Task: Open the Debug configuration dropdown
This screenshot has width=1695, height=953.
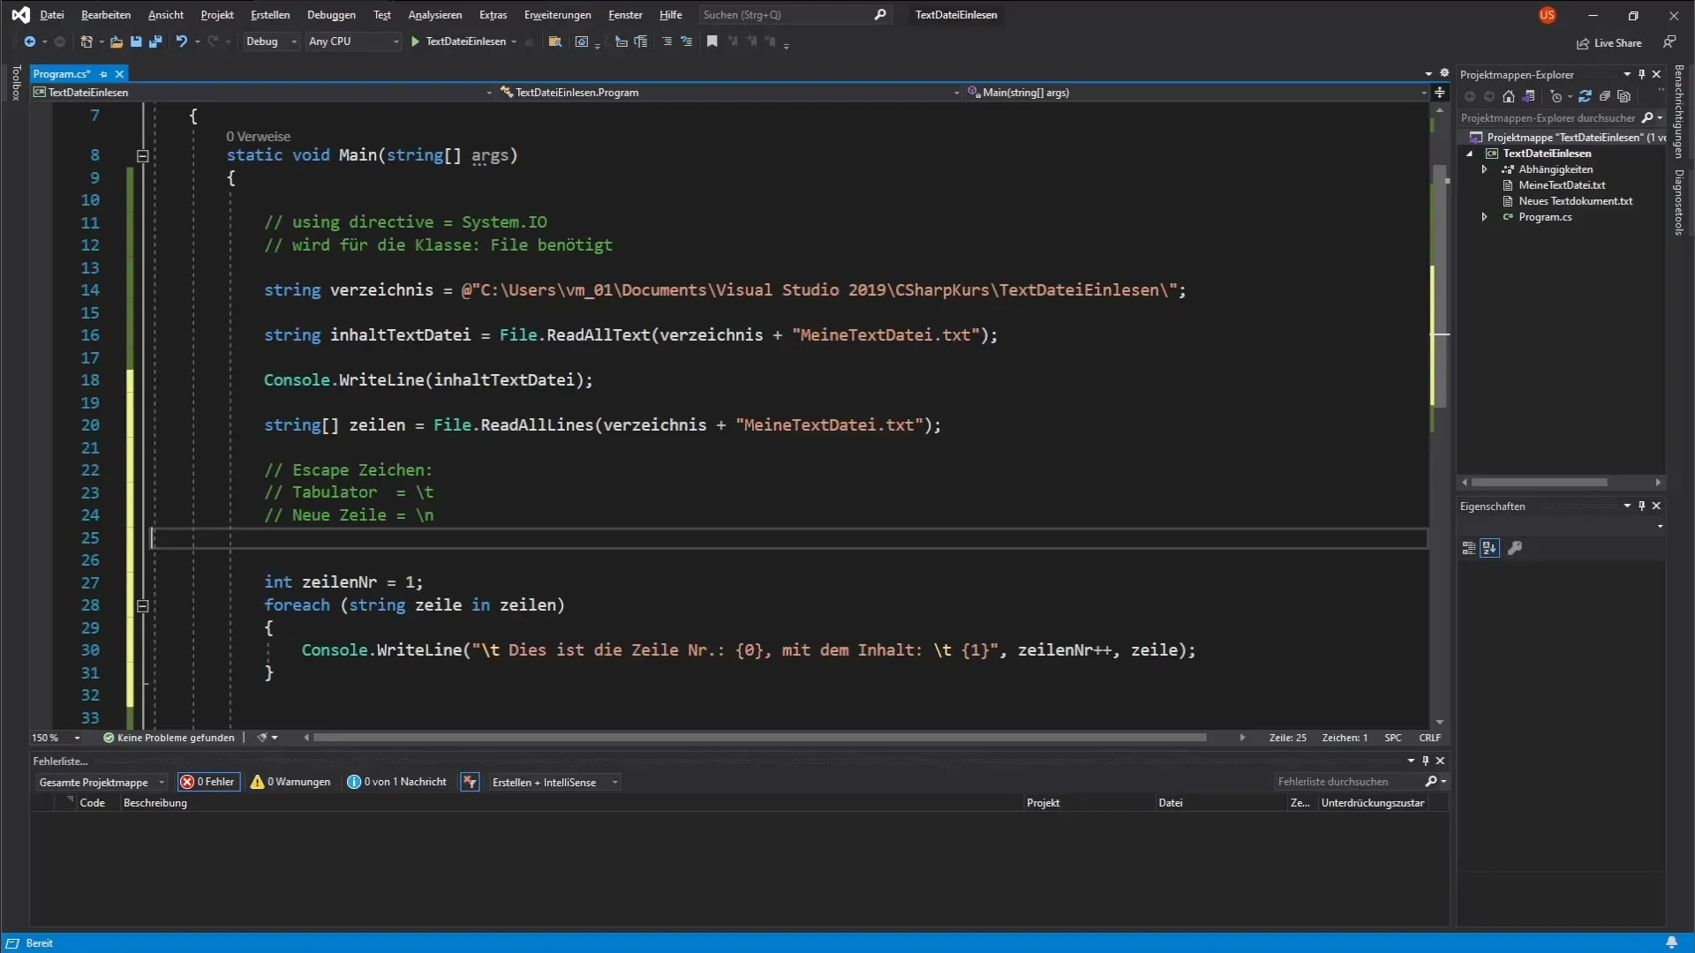Action: pos(272,41)
